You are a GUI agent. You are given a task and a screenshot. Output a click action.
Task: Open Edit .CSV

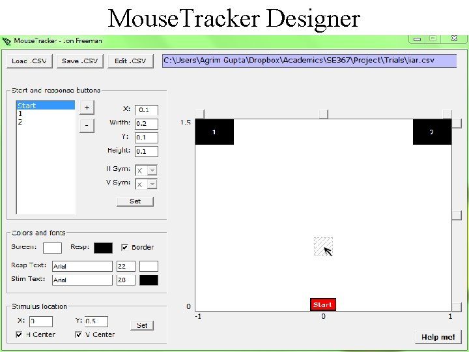[x=130, y=61]
